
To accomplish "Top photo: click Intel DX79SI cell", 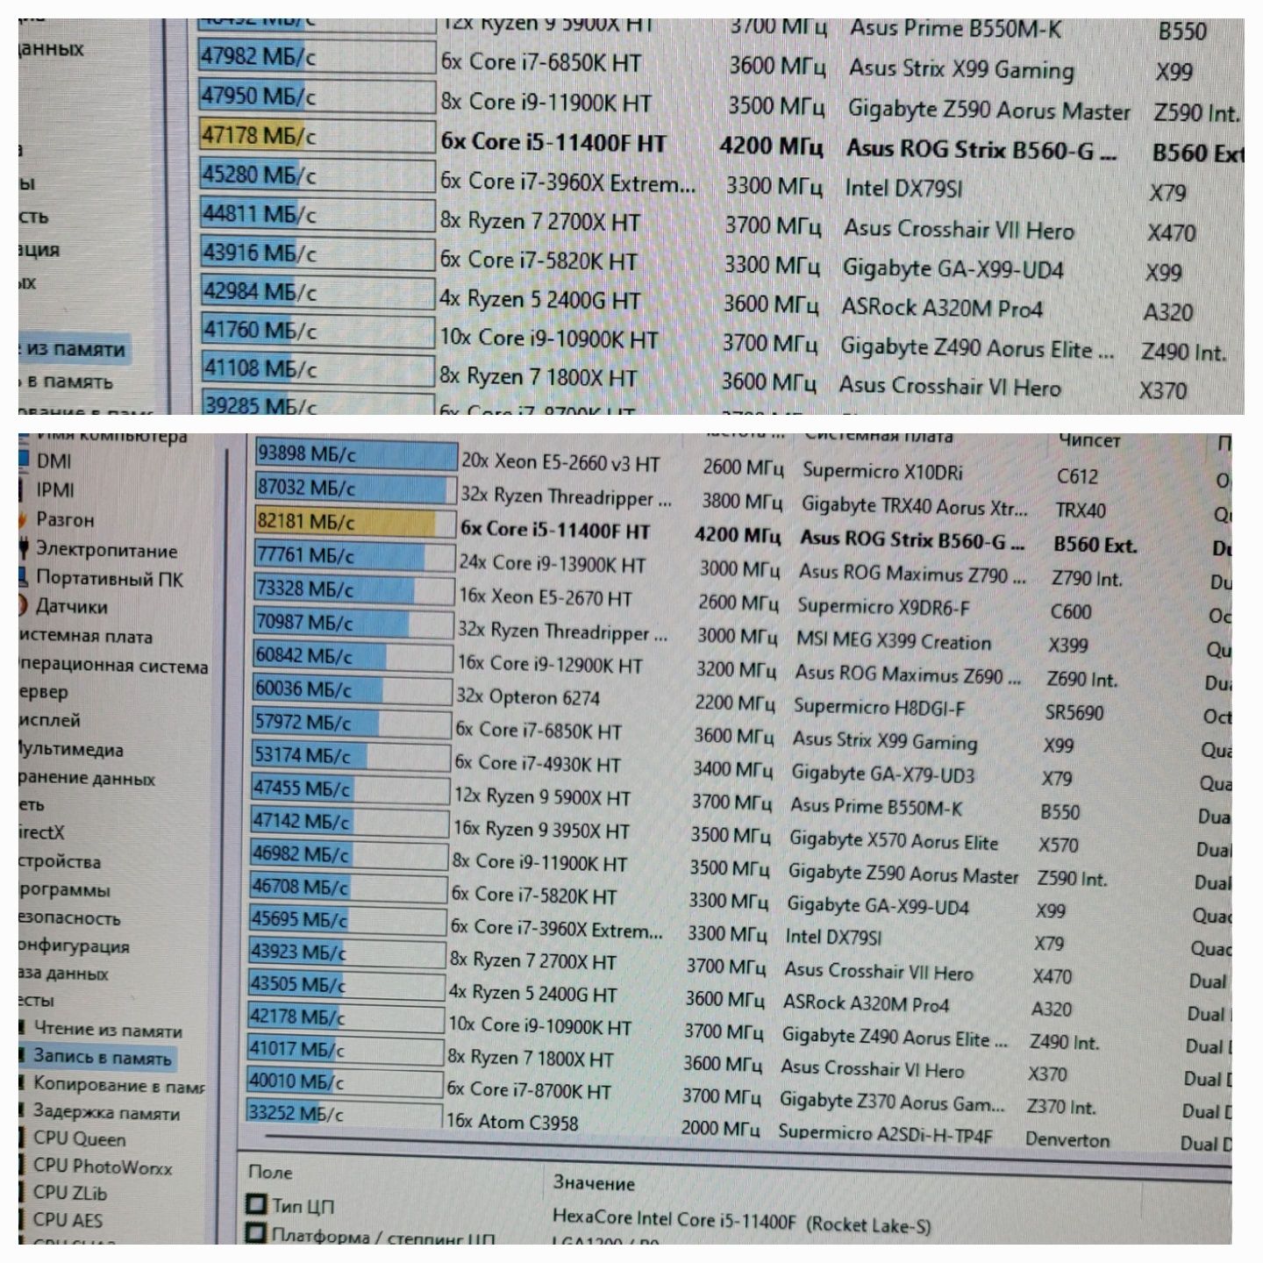I will [903, 189].
